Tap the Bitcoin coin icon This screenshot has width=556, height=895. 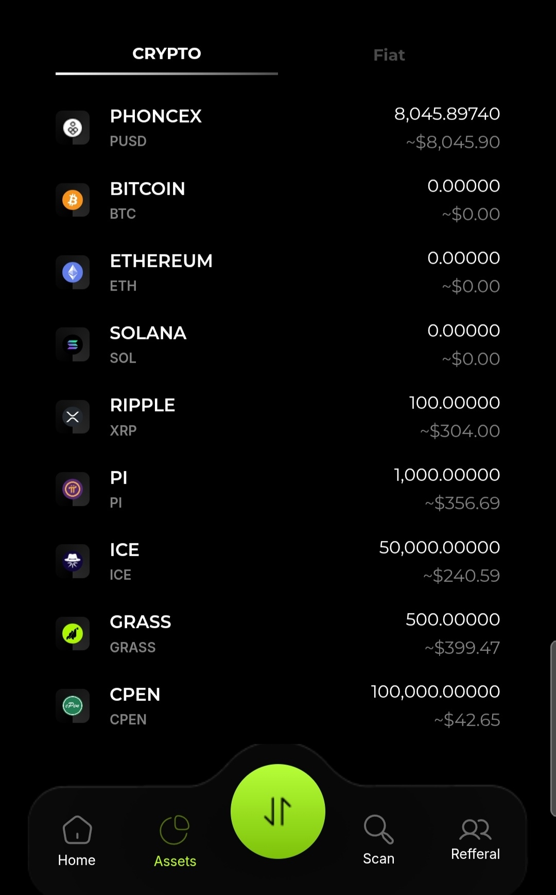(x=73, y=200)
